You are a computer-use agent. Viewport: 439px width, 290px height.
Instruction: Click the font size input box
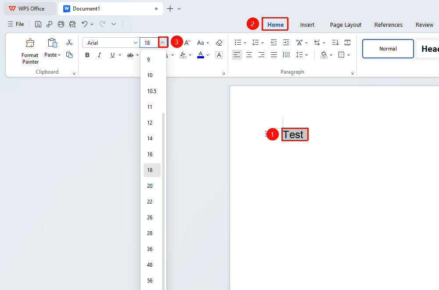coord(149,43)
